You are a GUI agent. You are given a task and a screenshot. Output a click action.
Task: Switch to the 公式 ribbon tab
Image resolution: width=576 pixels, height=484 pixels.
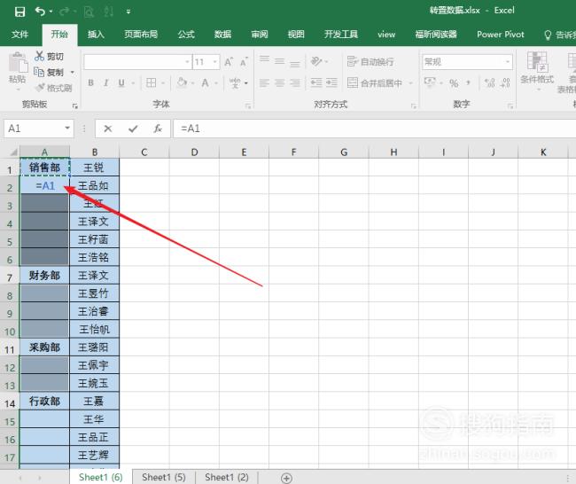point(186,35)
